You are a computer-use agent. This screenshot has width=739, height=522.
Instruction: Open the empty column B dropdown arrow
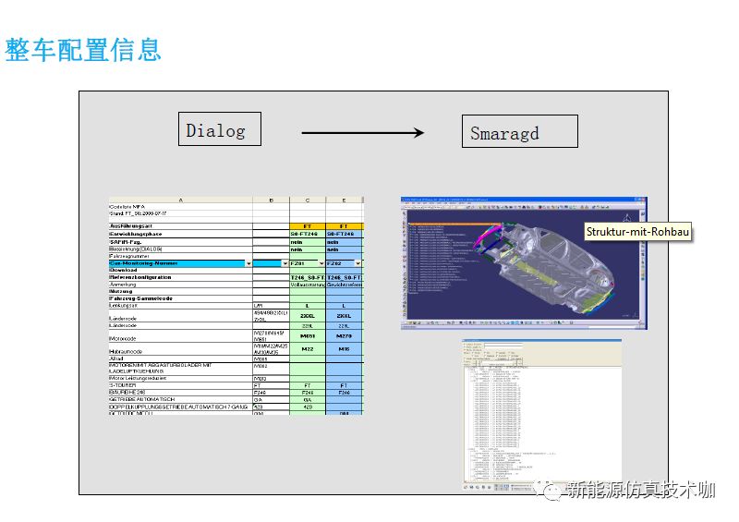tap(284, 263)
